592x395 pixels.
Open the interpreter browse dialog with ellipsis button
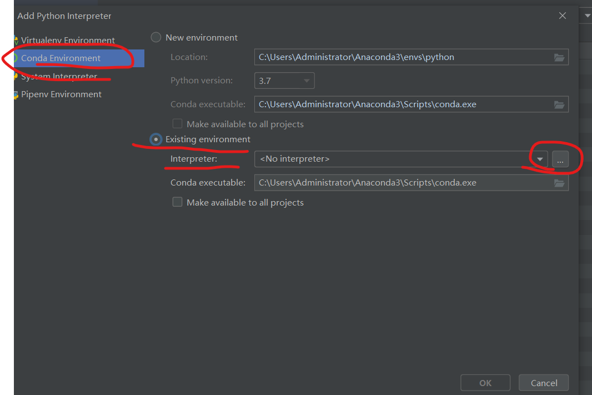pyautogui.click(x=560, y=159)
